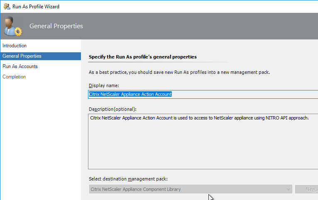Click the Display name label

coord(104,85)
